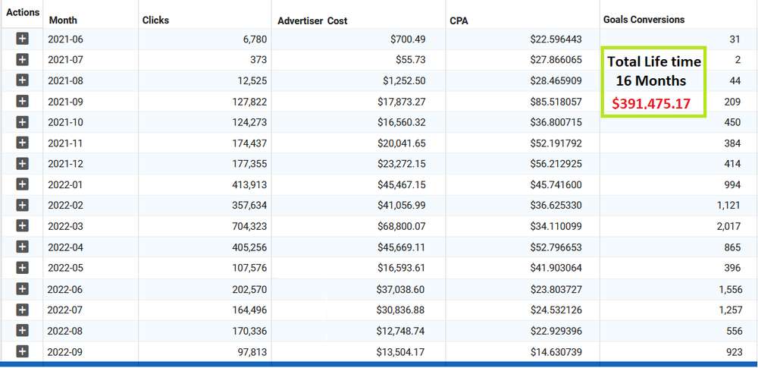Expand the 2021-06 row plus icon
Image resolution: width=758 pixels, height=368 pixels.
22,39
